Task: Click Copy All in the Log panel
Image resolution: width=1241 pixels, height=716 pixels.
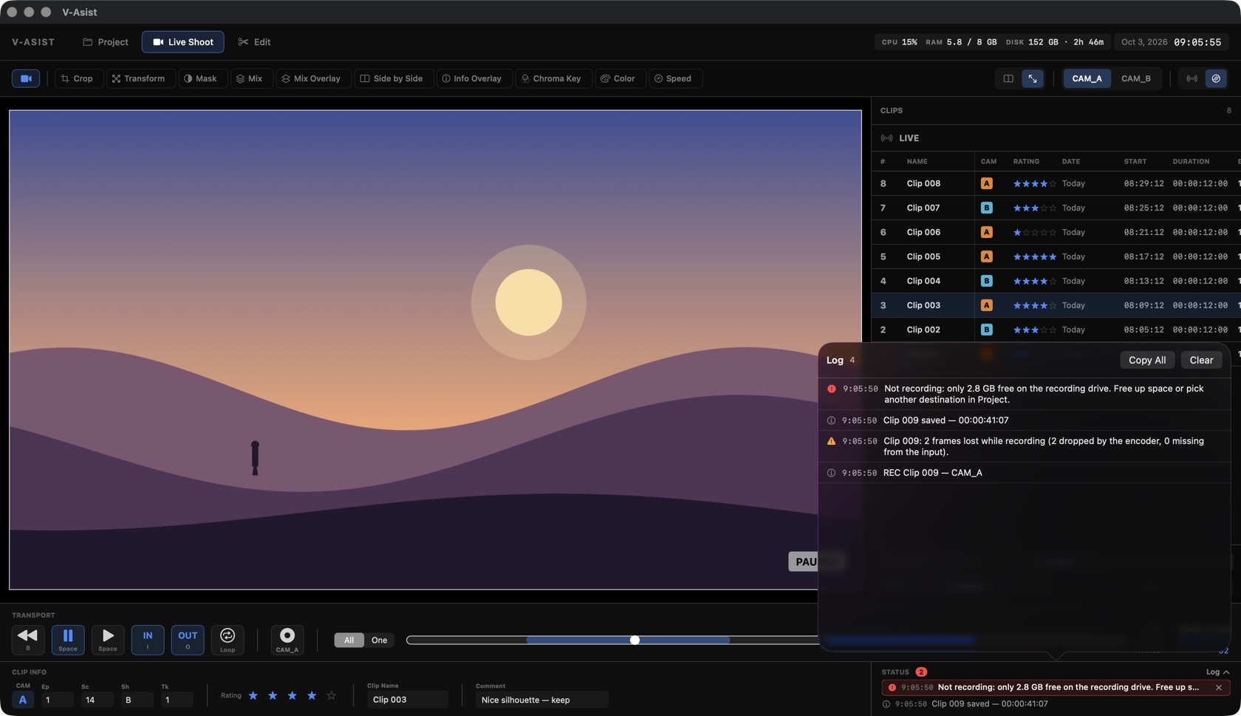Action: click(x=1147, y=360)
